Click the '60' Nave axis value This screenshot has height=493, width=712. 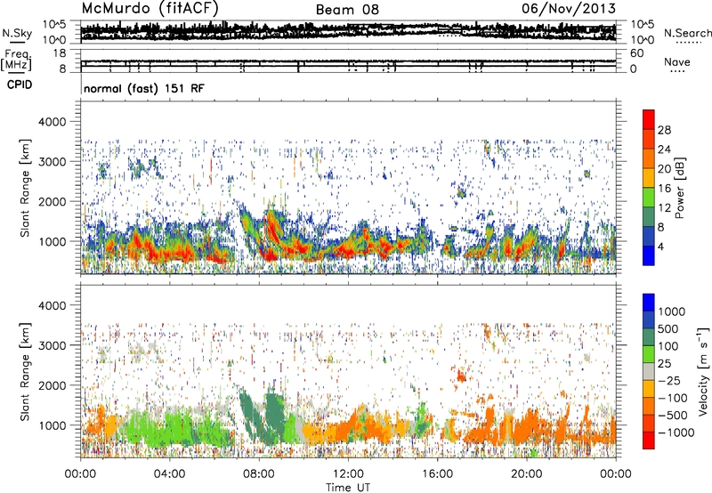(636, 53)
